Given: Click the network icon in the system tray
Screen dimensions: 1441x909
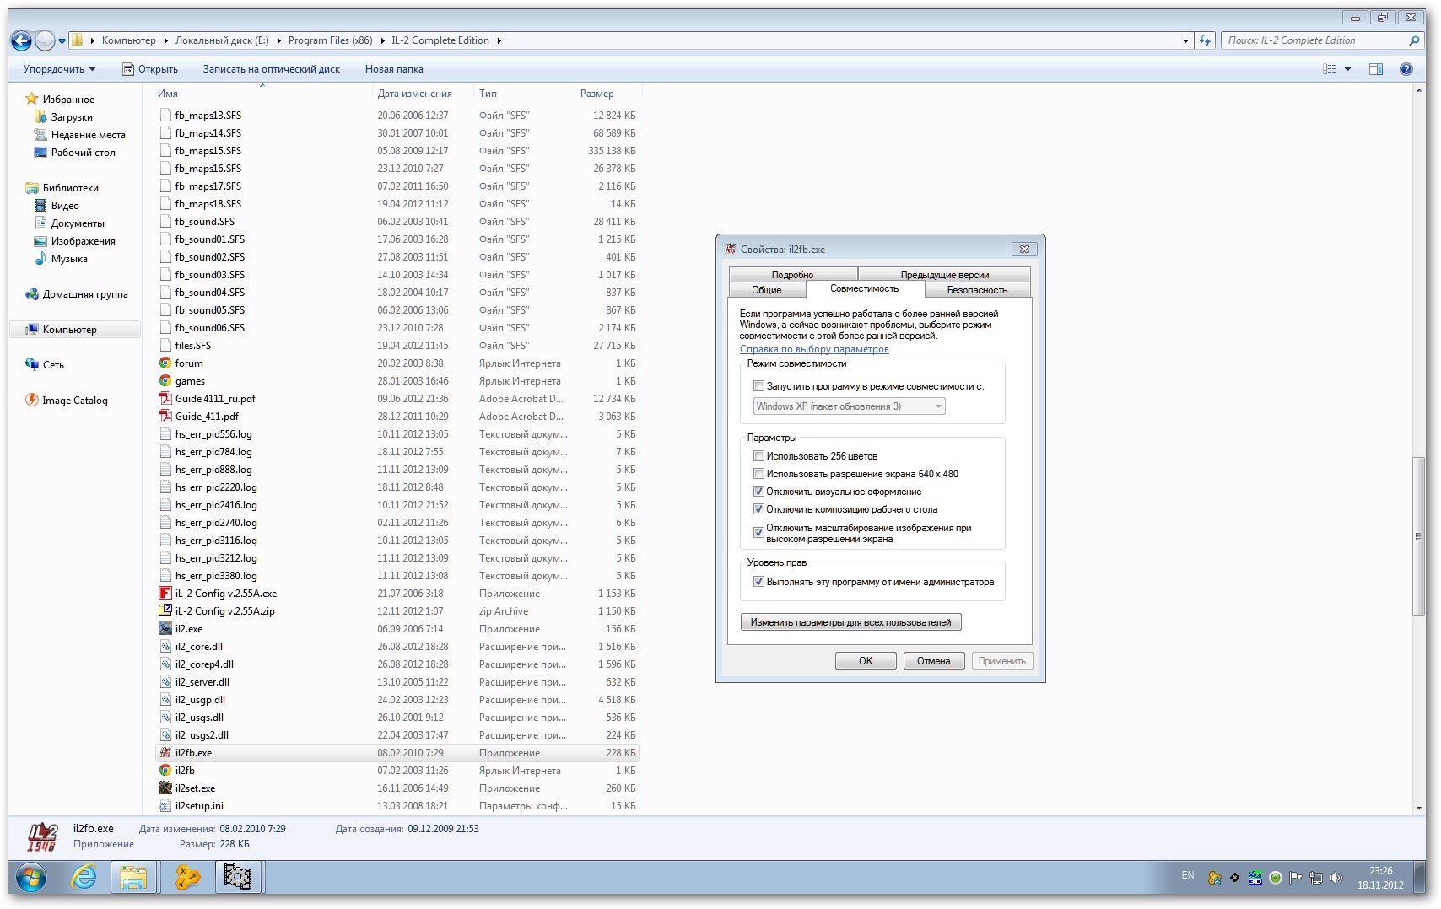Looking at the screenshot, I should (1315, 878).
